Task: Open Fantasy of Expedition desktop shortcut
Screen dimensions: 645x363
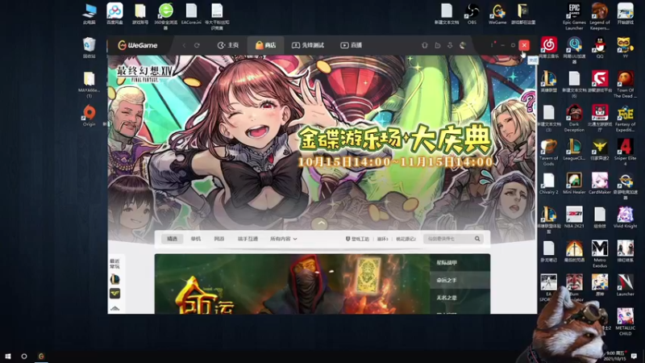Action: coord(626,119)
